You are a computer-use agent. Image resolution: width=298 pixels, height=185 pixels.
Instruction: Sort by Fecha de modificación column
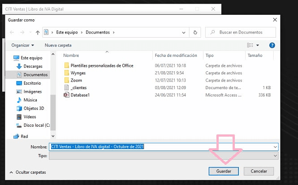click(x=176, y=56)
